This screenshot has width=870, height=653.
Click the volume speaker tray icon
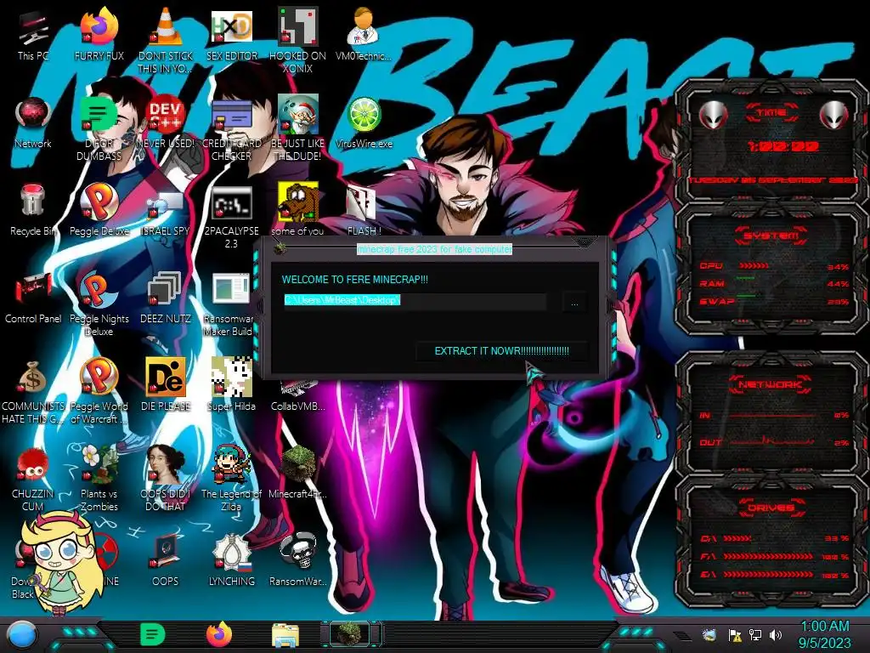776,634
